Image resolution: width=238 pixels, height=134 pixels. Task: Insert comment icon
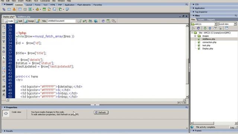(54, 9)
